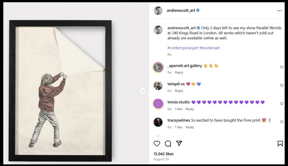The width and height of the screenshot is (288, 166).
Task: Like traceyselmes' comment with its heart icon
Action: click(x=282, y=122)
